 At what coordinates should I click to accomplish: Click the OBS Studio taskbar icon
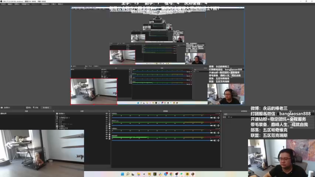click(176, 174)
